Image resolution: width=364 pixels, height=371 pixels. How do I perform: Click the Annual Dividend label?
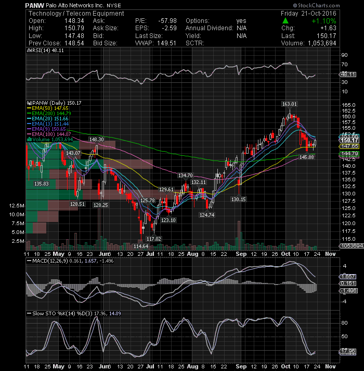tap(209, 28)
